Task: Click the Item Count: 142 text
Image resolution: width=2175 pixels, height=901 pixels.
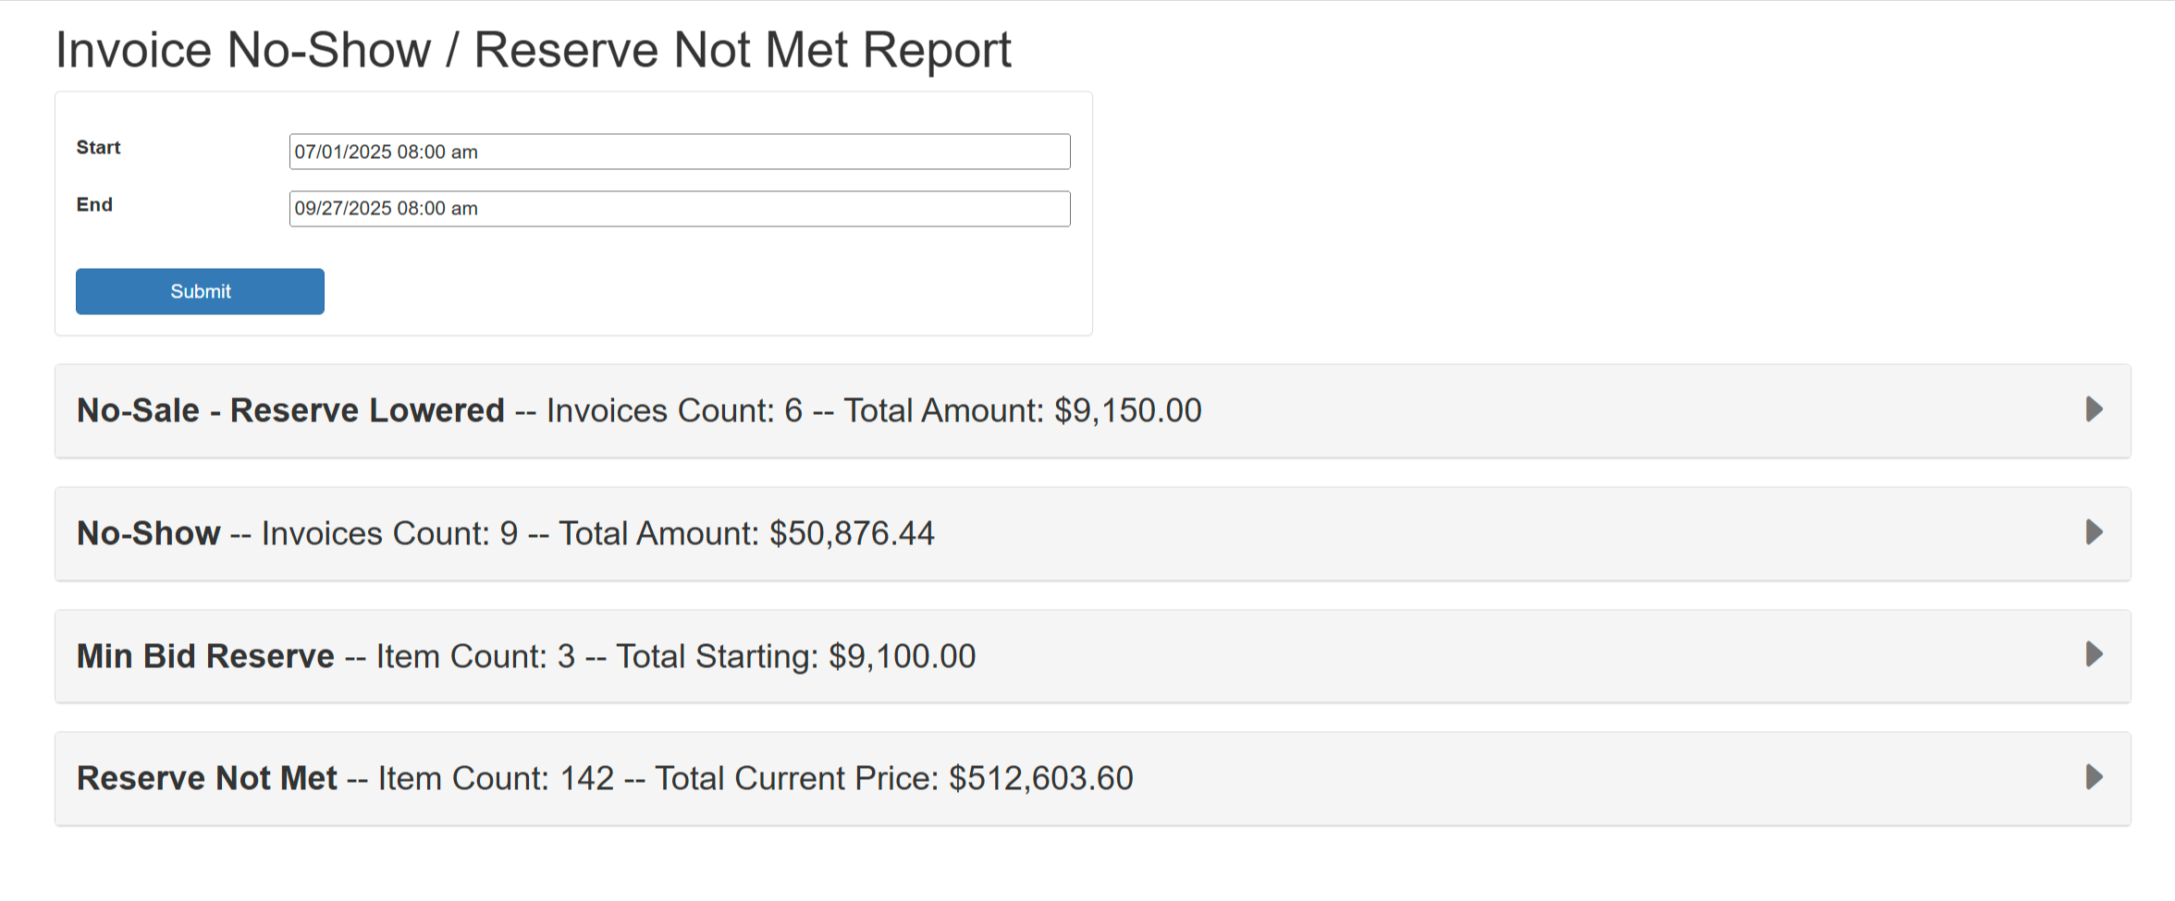Action: (496, 778)
